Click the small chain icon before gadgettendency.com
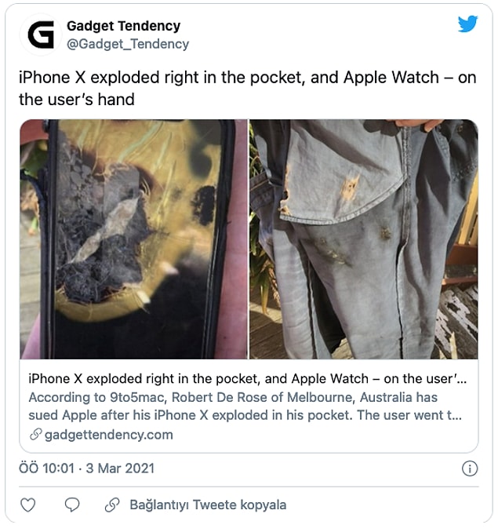 pos(35,434)
